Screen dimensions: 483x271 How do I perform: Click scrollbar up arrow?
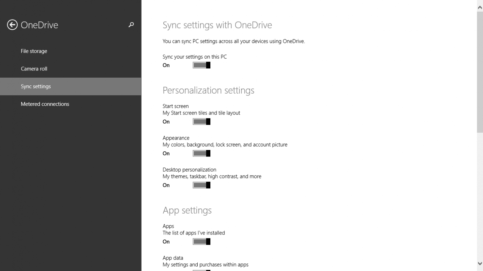coord(480,7)
